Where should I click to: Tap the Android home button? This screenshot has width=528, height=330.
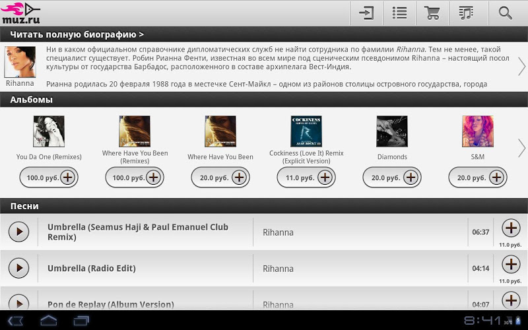click(x=48, y=320)
